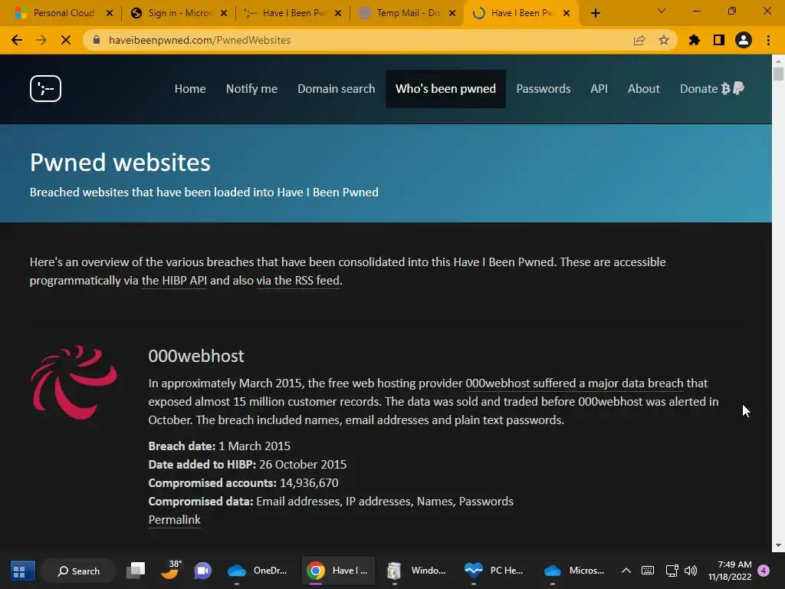Viewport: 785px width, 589px height.
Task: Click the 000webhost heading text
Action: tap(195, 356)
